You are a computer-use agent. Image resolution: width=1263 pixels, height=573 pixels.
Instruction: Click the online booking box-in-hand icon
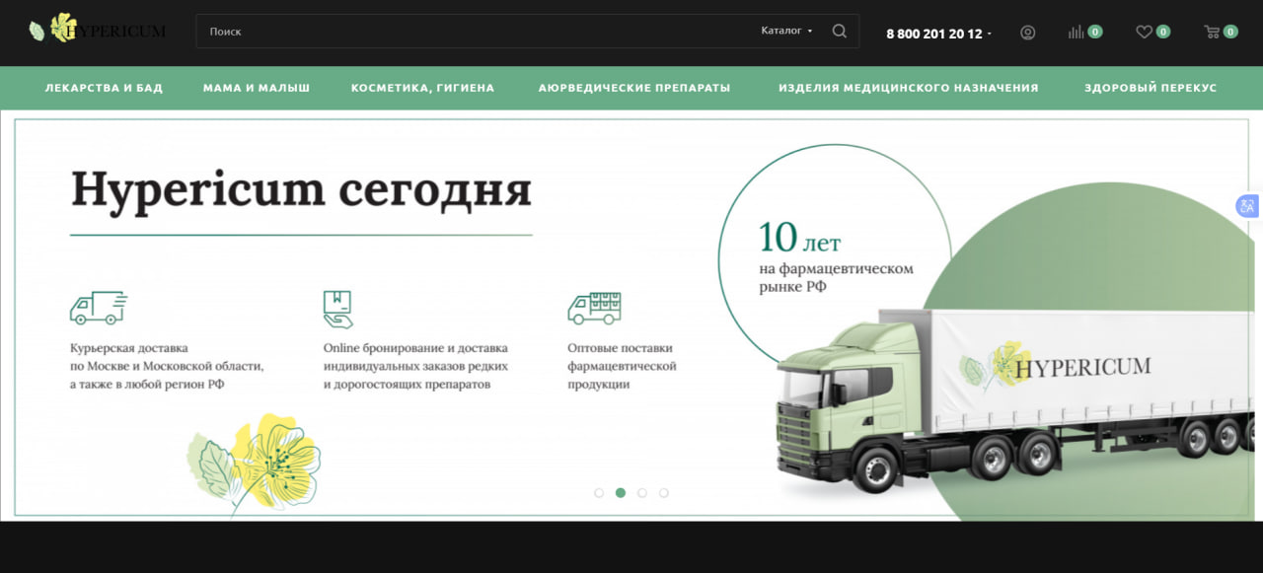[x=337, y=308]
